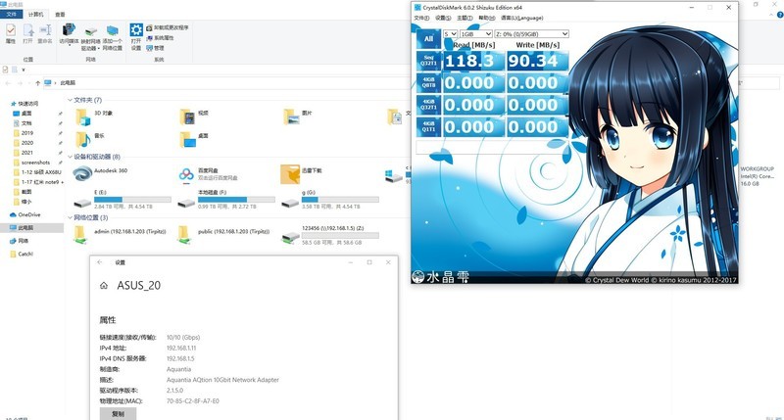Click the home icon in the Settings window
The width and height of the screenshot is (784, 420).
point(104,286)
